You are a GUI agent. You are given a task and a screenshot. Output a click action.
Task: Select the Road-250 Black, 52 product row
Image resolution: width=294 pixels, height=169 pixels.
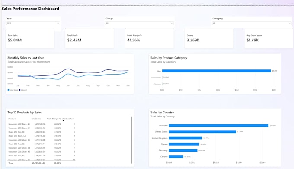(x=42, y=136)
